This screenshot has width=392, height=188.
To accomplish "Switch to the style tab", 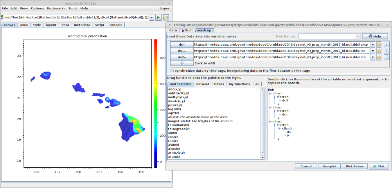I will pos(37,25).
